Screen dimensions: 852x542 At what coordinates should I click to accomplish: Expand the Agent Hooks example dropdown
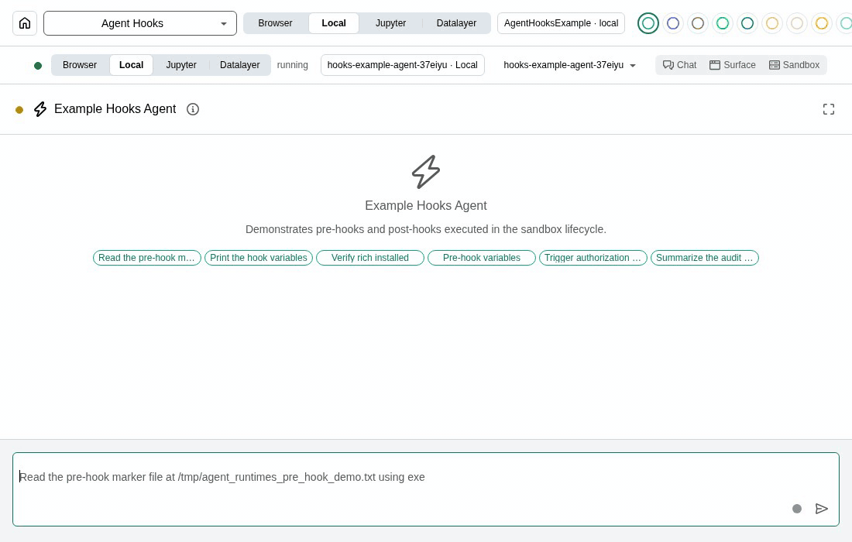[140, 23]
